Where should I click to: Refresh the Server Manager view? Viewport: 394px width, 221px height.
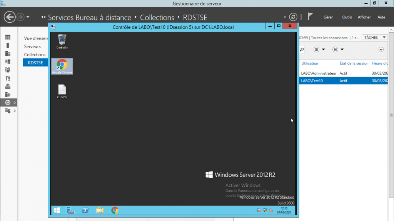click(293, 17)
